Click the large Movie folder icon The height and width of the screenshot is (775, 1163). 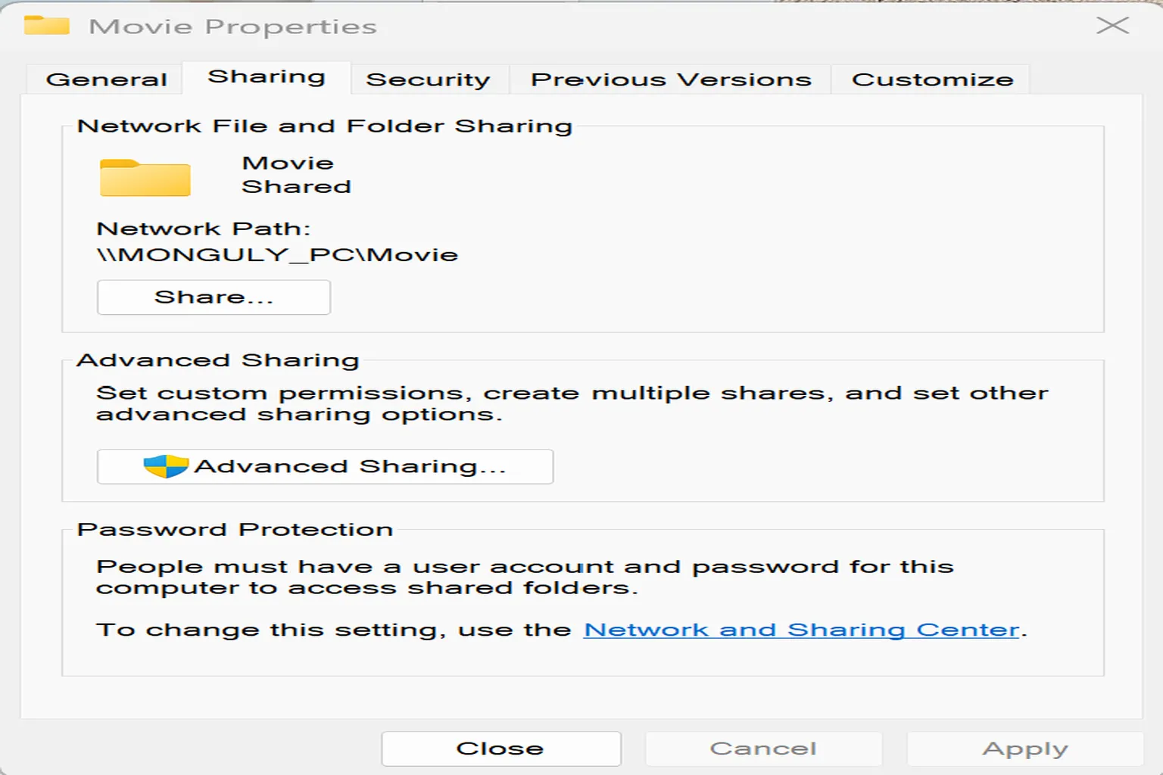tap(145, 179)
